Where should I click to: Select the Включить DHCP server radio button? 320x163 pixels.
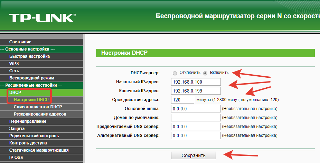[205, 73]
